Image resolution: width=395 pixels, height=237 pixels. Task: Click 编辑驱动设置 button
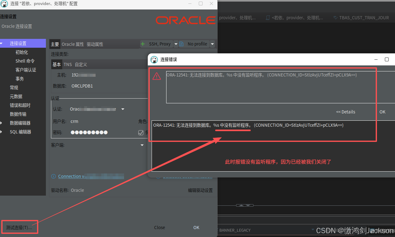coord(200,190)
